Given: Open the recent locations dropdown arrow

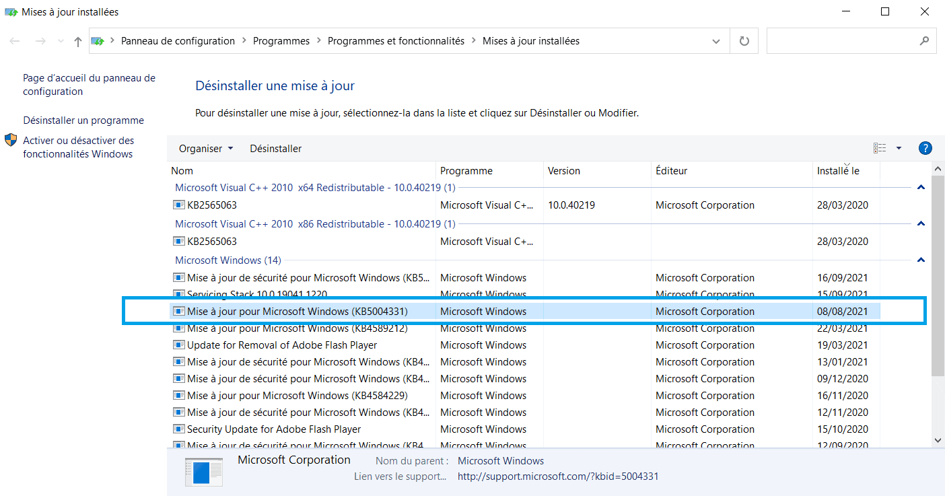Looking at the screenshot, I should 61,42.
